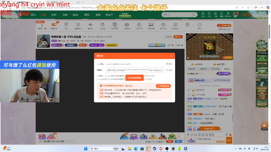Expand the 视频 nav dropdown
Viewport: 271px width, 152px height.
pos(76,15)
